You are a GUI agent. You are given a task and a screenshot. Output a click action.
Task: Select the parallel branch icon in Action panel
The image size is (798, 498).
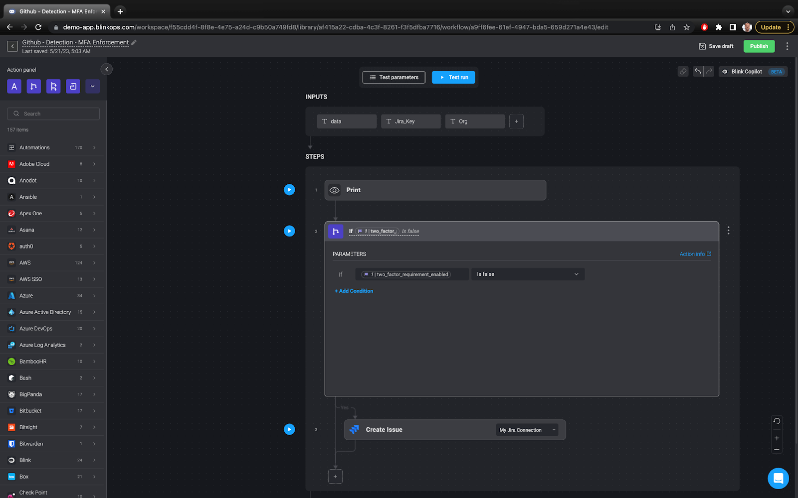coord(53,86)
